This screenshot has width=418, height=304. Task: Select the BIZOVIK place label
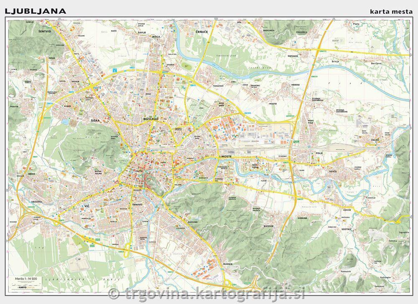coord(268,226)
